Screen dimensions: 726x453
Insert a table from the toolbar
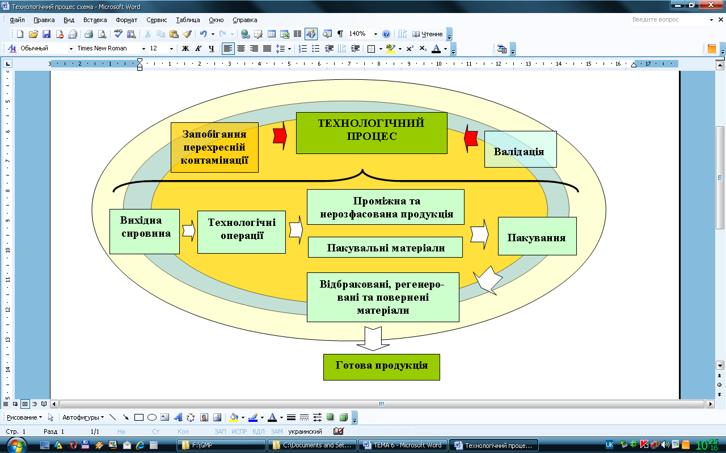tap(271, 34)
